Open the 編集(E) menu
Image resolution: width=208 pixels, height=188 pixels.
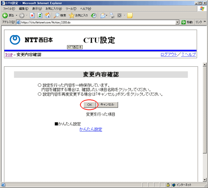point(24,9)
